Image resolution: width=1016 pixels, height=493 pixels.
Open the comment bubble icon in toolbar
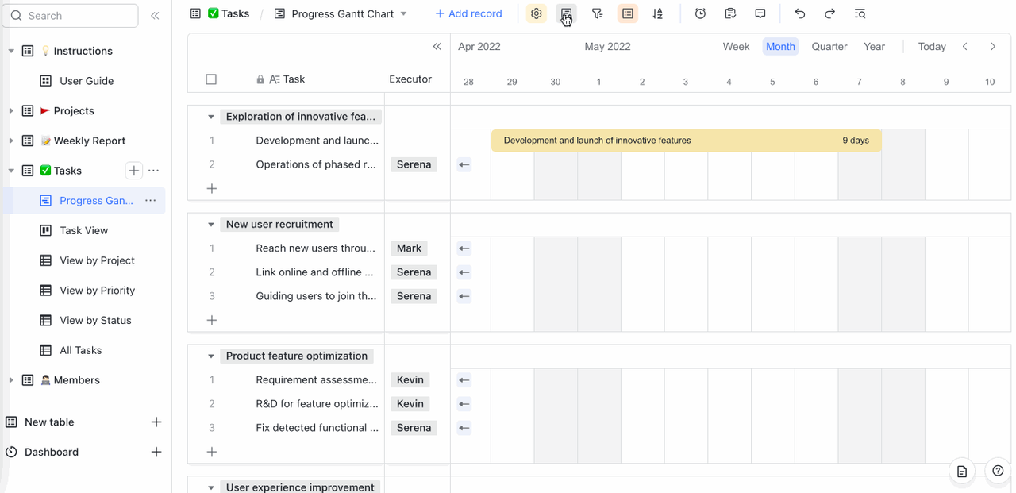point(760,13)
